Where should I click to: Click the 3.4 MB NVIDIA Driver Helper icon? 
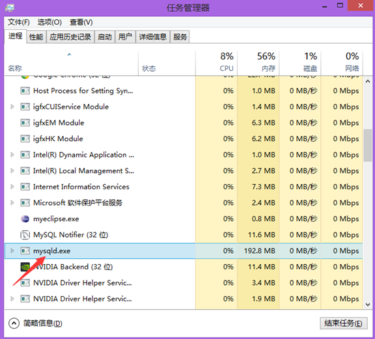tap(25, 283)
